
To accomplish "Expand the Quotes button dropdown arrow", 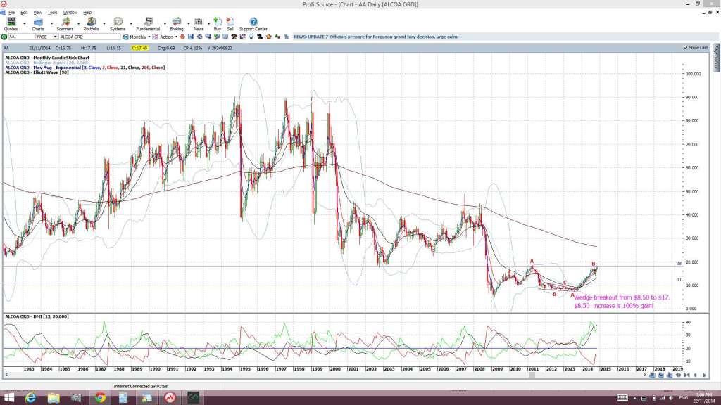I will pos(25,24).
